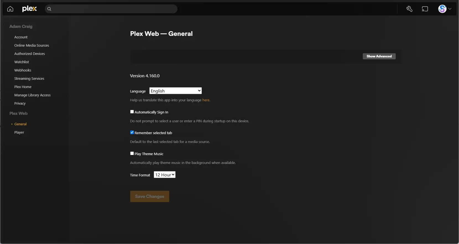
Task: Enable Automatically Sign In checkbox
Action: [x=132, y=112]
